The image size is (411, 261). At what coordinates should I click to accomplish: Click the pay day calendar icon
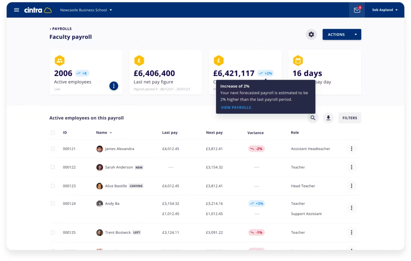click(x=298, y=61)
